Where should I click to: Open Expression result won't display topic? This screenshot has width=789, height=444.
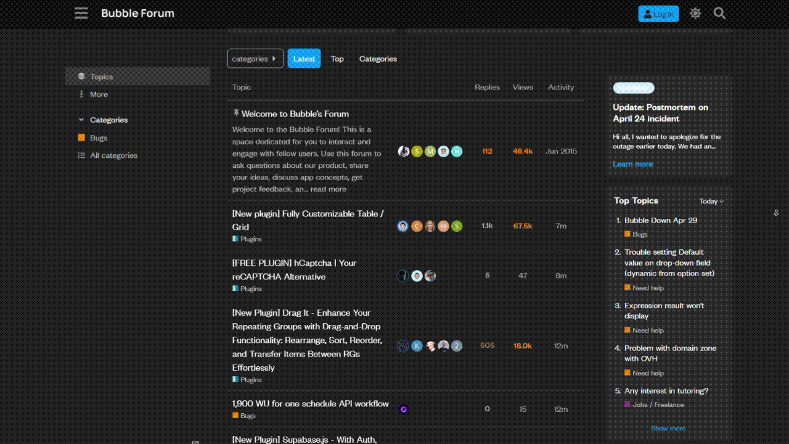coord(664,311)
